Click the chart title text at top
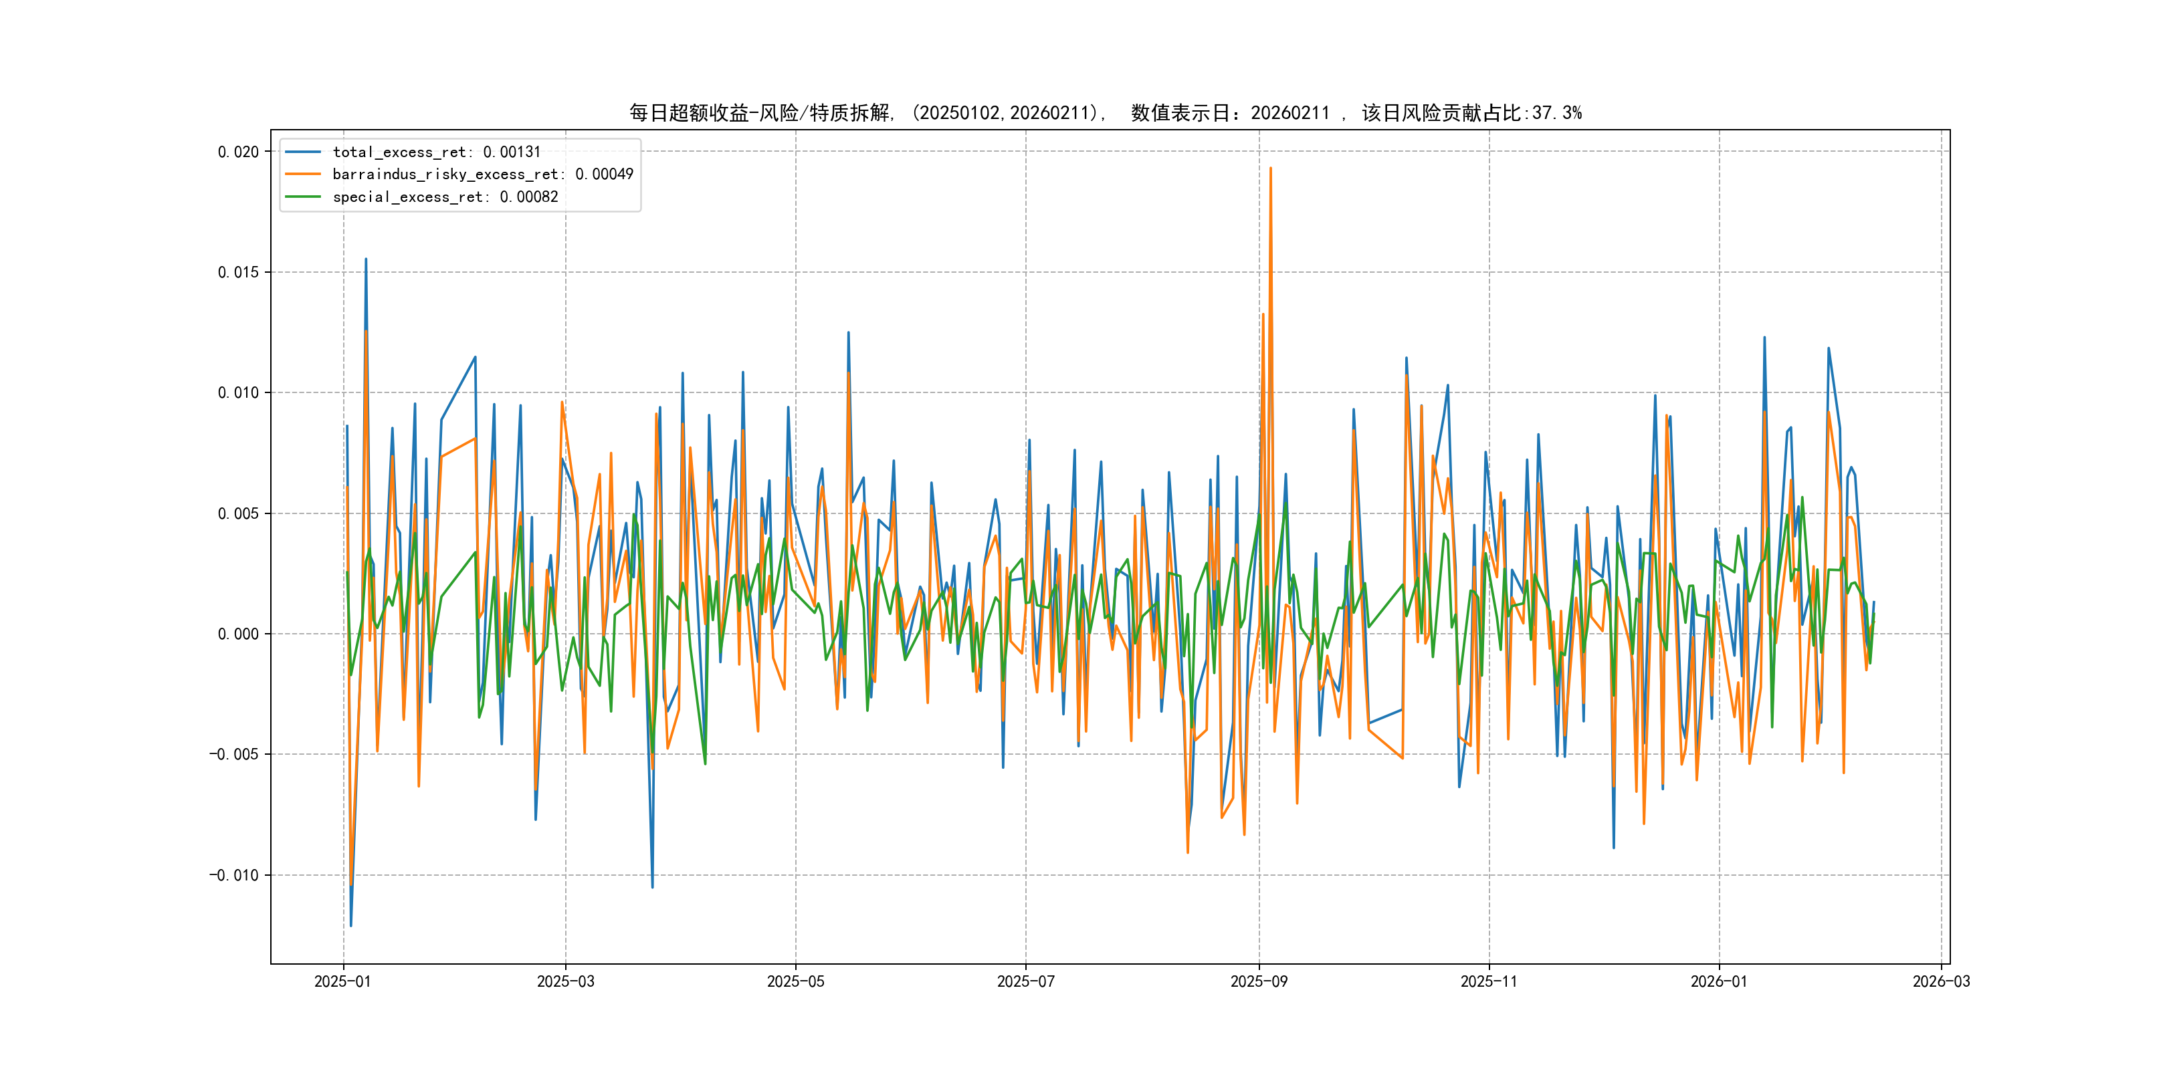Viewport: 2167px width, 1083px height. pyautogui.click(x=1104, y=113)
